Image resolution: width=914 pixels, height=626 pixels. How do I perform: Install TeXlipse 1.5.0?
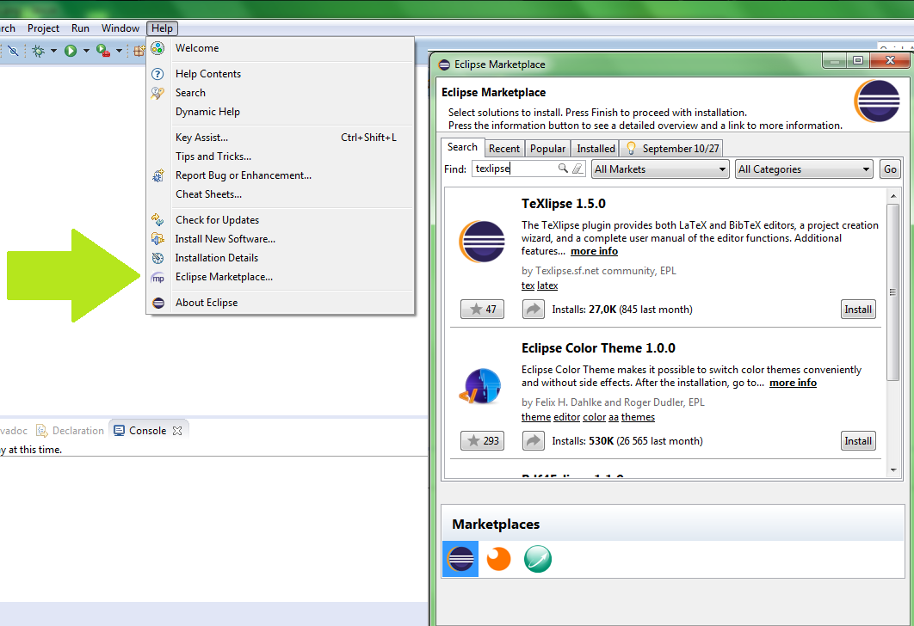858,310
